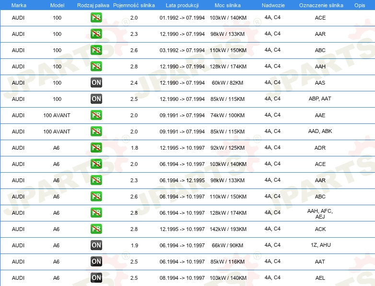Click petrol icon in AAD, ABK row

(x=96, y=131)
